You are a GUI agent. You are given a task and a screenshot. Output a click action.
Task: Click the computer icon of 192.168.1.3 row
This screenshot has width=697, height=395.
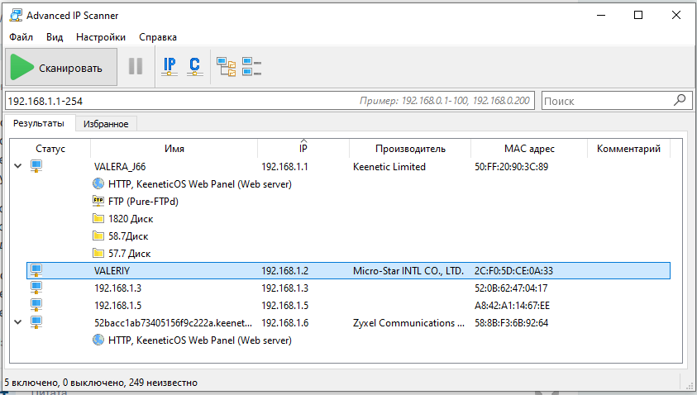coord(36,288)
